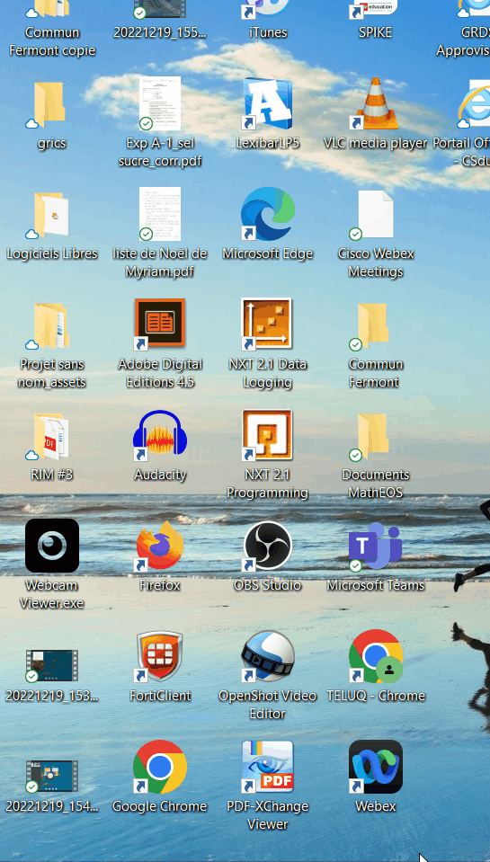Image resolution: width=490 pixels, height=862 pixels.
Task: Click the Webcam Viewer.exe icon
Action: (52, 546)
